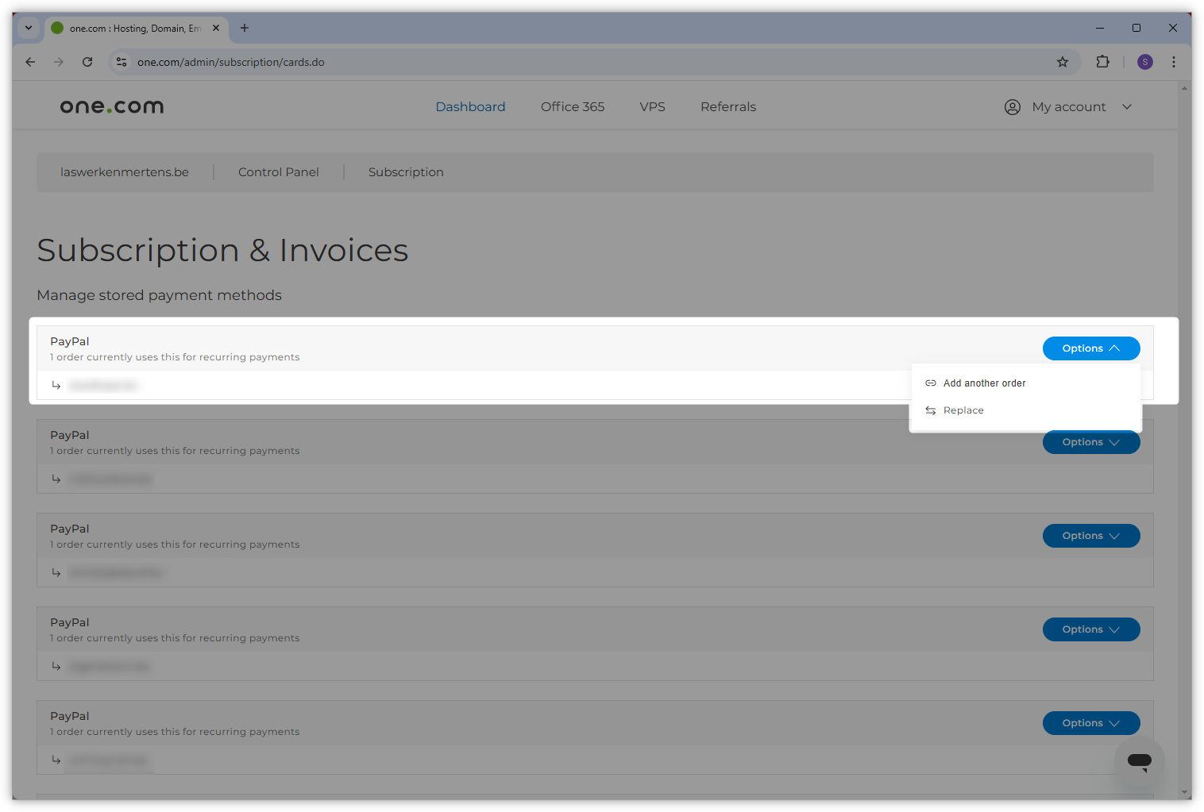The width and height of the screenshot is (1204, 812).
Task: Collapse the first PayPal Options dropdown
Action: coord(1090,348)
